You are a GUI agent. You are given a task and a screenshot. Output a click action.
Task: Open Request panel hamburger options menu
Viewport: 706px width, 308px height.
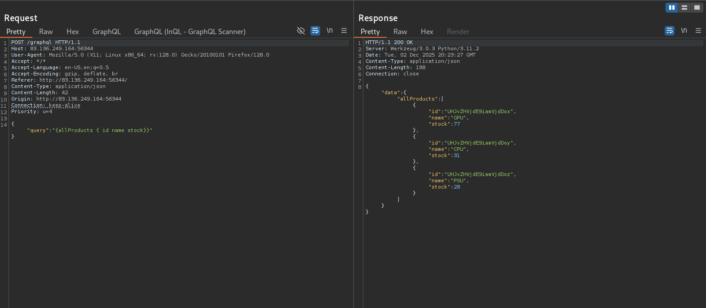pyautogui.click(x=344, y=31)
